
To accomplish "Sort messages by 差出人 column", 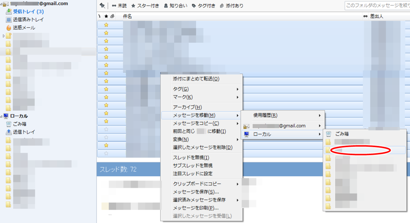I will coord(376,16).
